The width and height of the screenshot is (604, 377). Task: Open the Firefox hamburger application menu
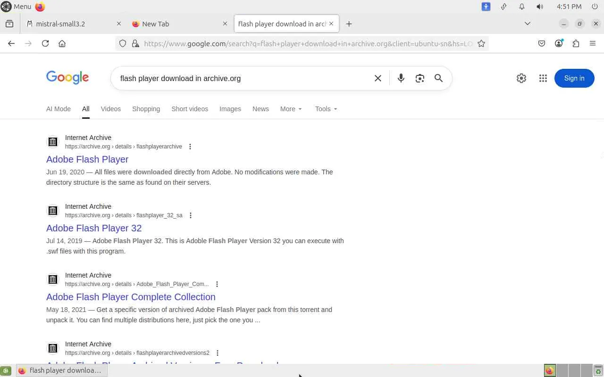pyautogui.click(x=593, y=43)
